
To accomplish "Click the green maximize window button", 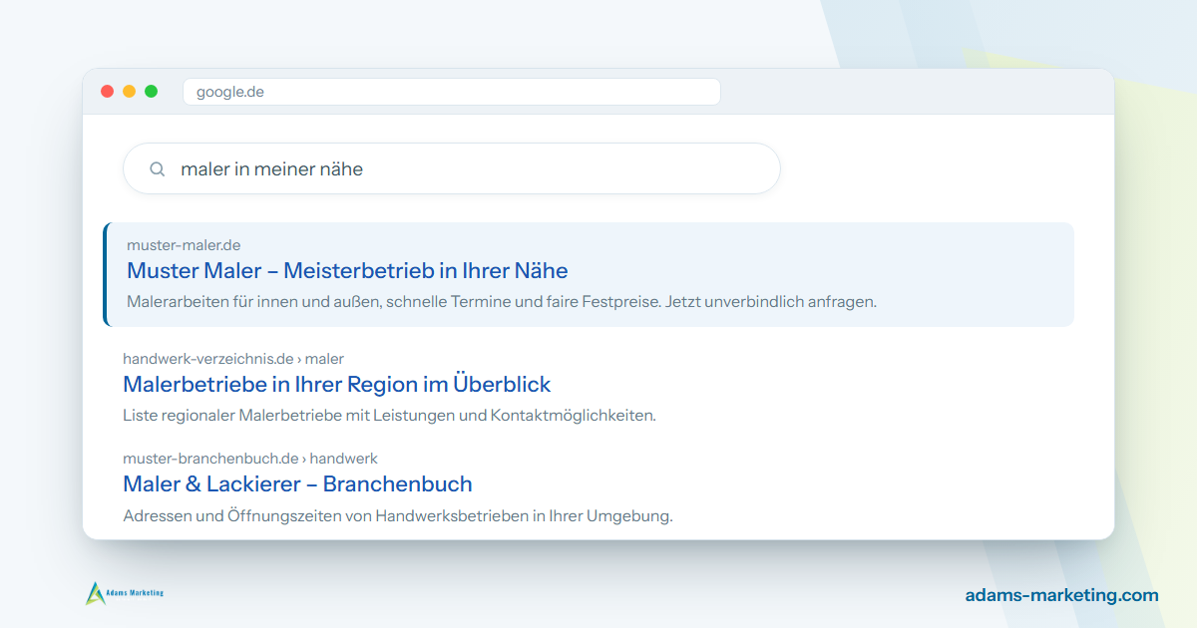I will click(152, 92).
